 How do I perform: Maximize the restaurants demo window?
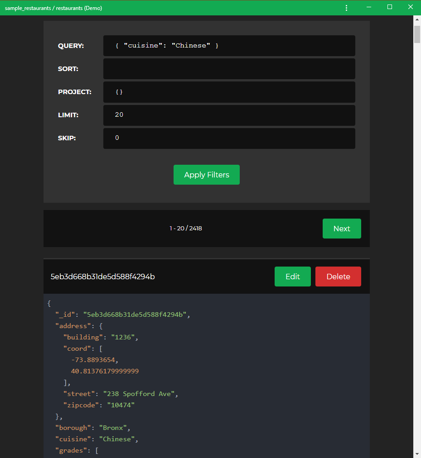[390, 7]
